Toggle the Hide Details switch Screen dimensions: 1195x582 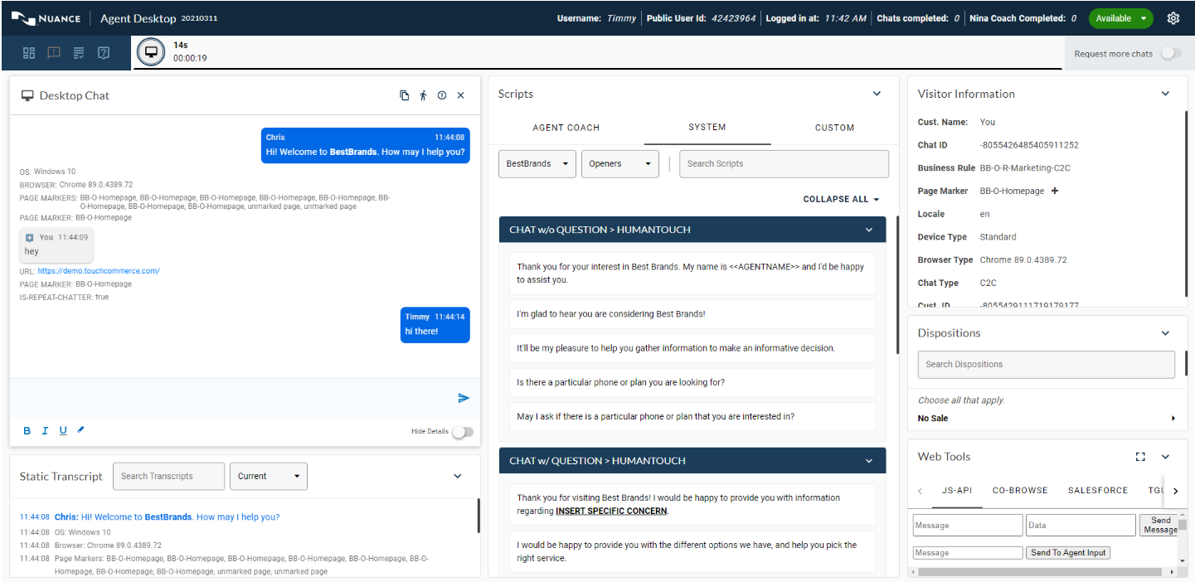[462, 431]
